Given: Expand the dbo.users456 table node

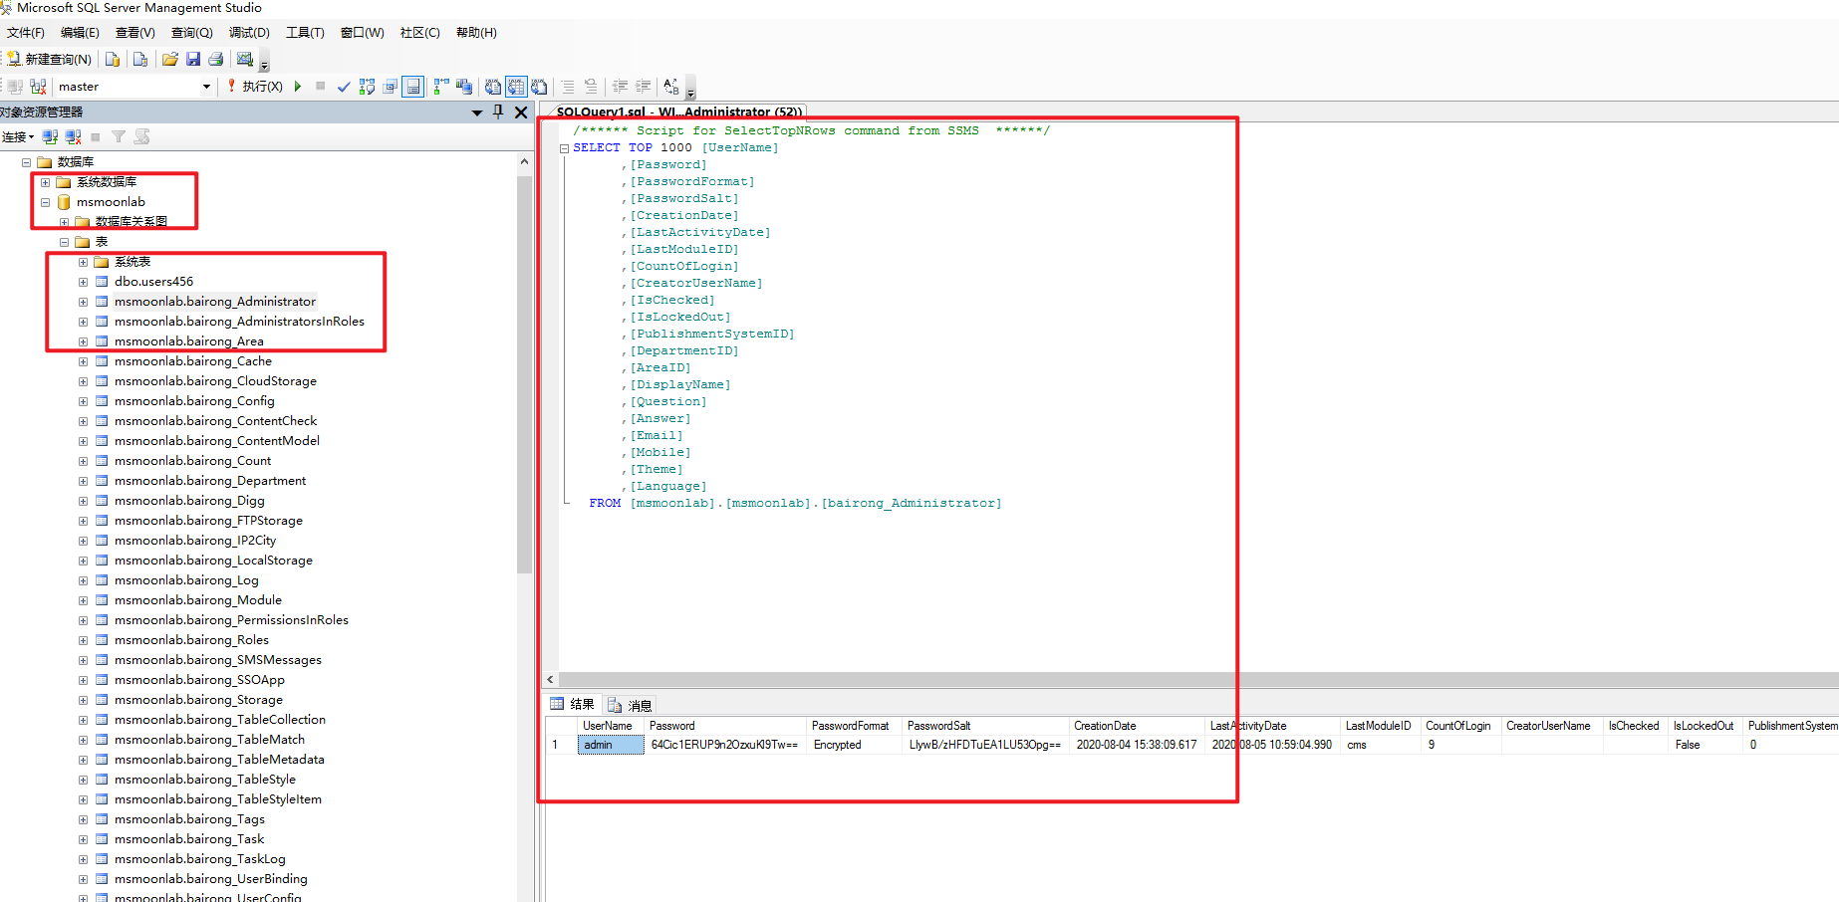Looking at the screenshot, I should (83, 282).
